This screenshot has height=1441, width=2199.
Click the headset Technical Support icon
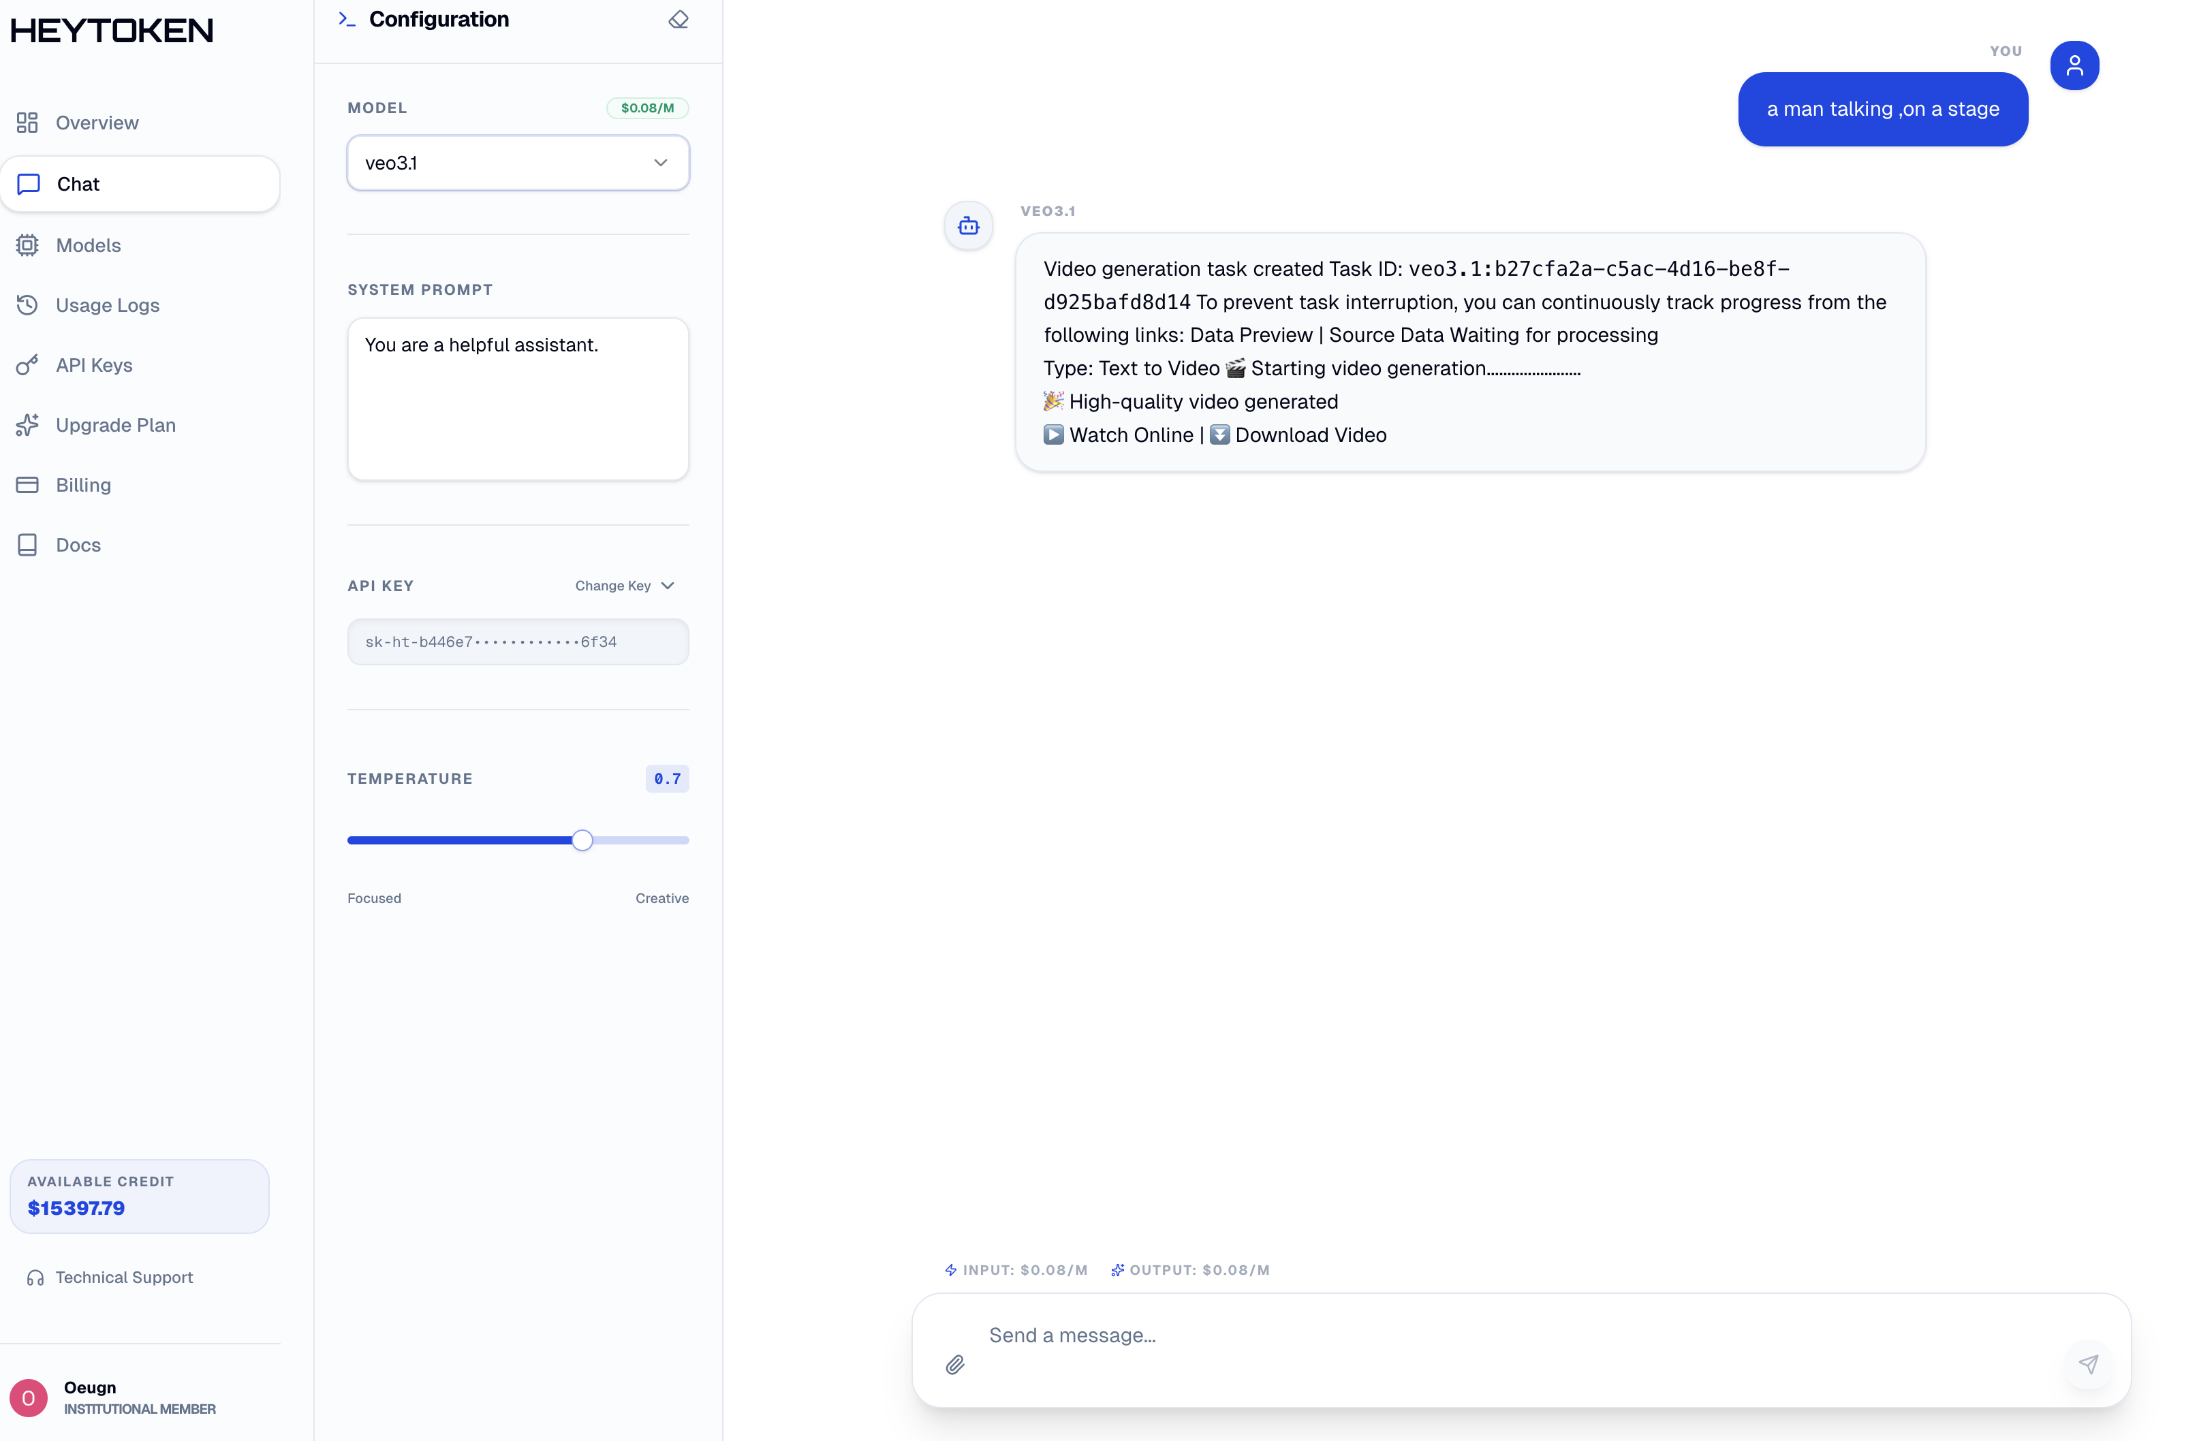[x=35, y=1278]
